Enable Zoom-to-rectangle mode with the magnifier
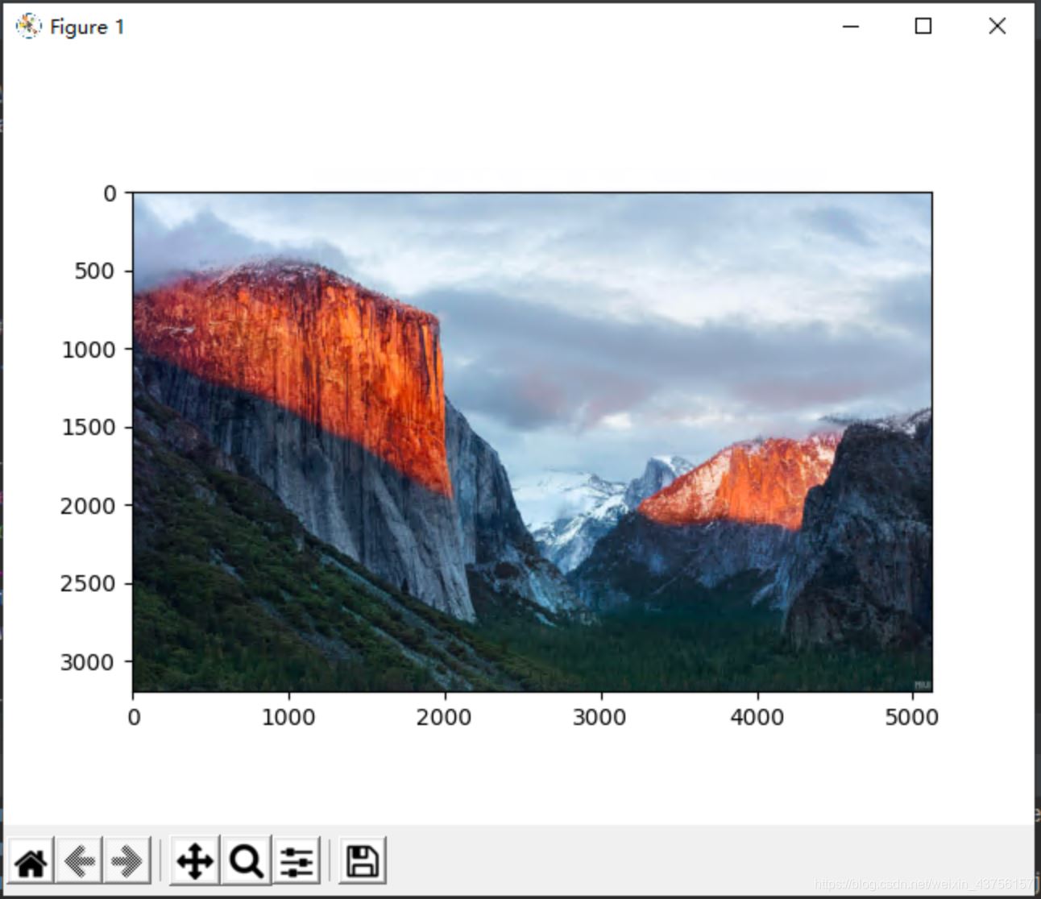This screenshot has width=1041, height=899. [244, 860]
